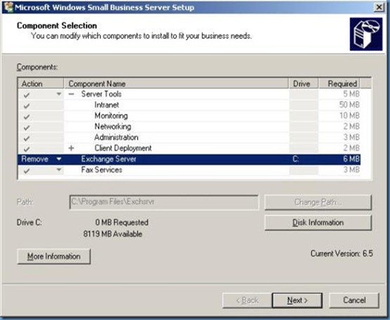
Task: Click the 0 MB Requested text
Action: coord(122,223)
